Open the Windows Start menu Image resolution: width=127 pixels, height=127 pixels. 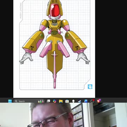click(x=10, y=101)
